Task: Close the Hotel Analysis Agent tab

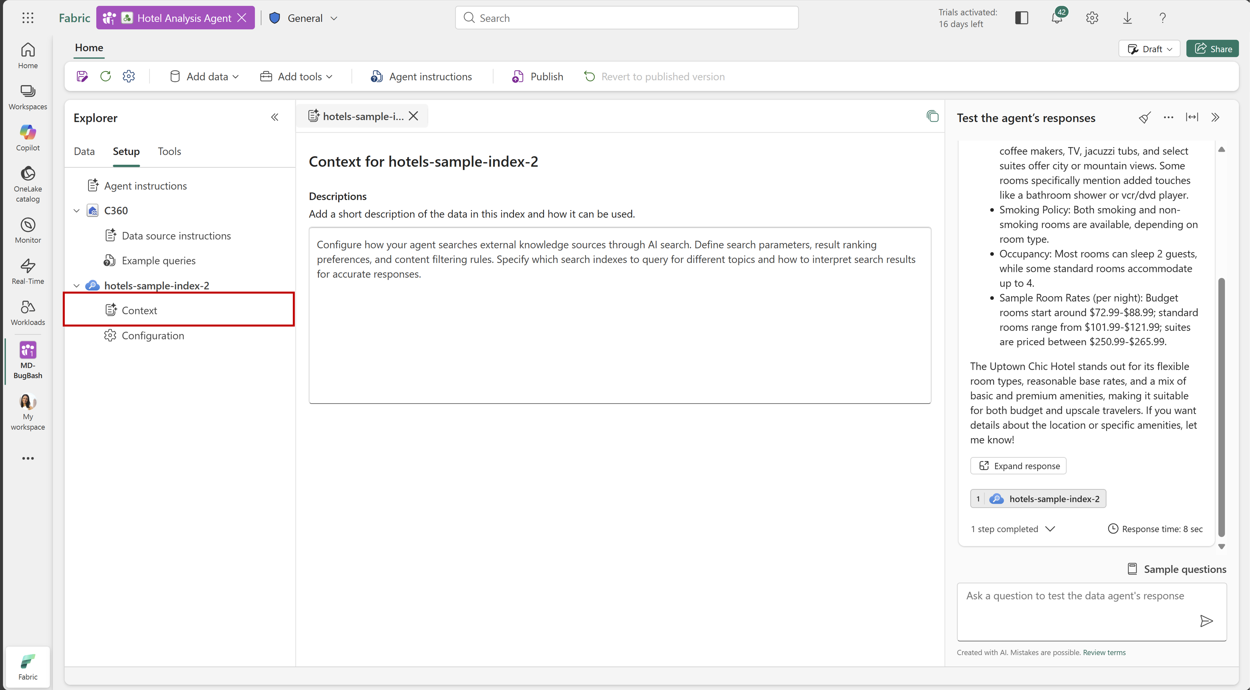Action: coord(242,18)
